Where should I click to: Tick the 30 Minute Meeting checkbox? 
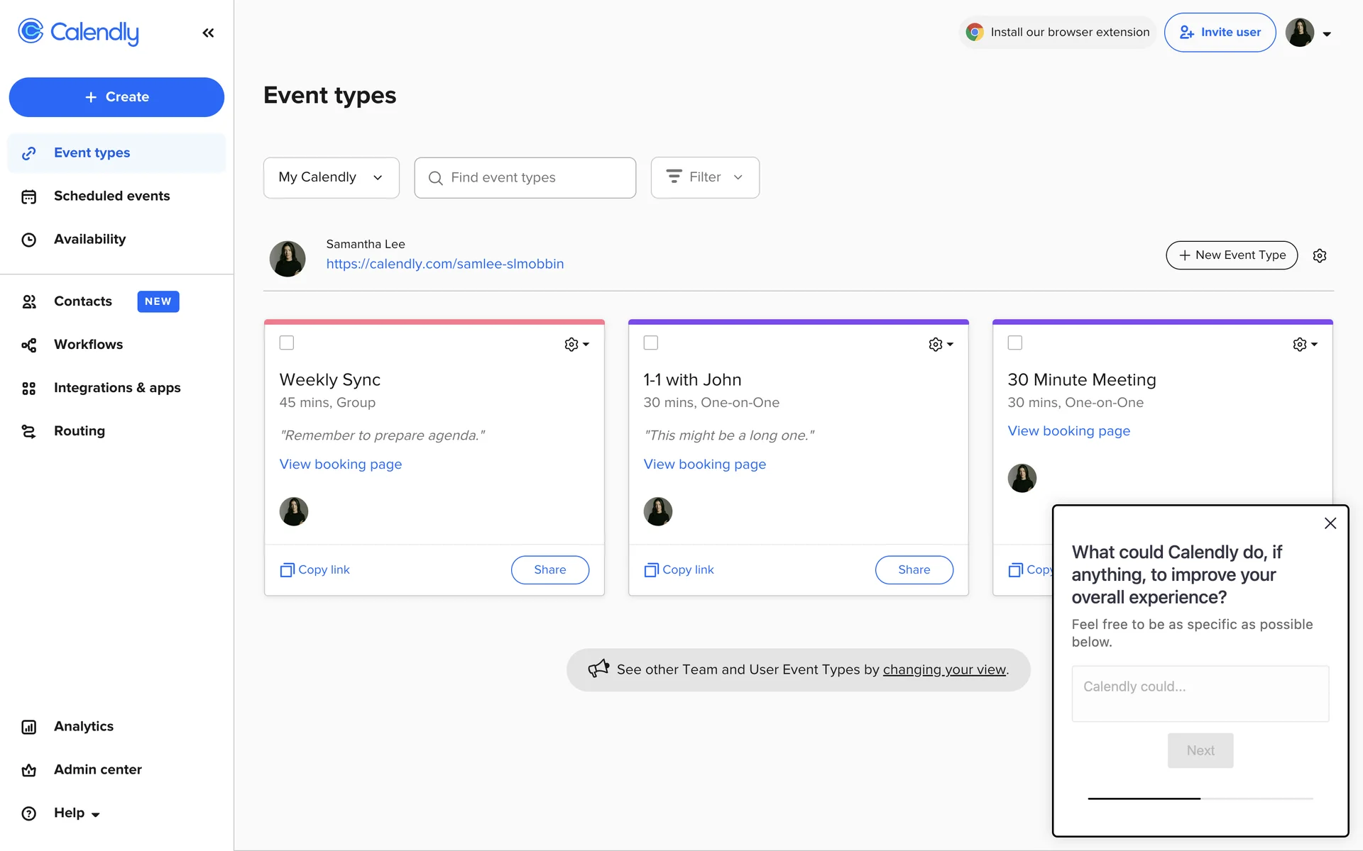[1015, 343]
